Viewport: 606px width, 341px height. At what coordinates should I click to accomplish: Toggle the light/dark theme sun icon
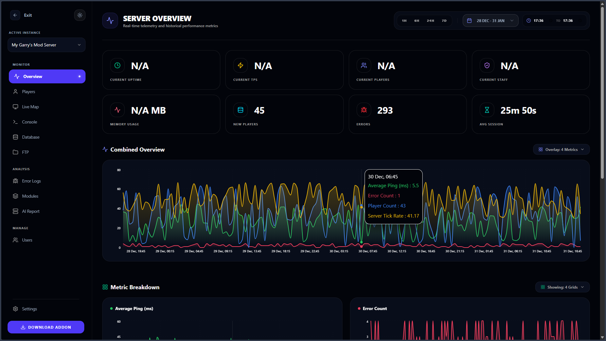[80, 15]
